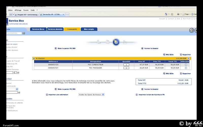This screenshot has width=203, height=127.
Task: Click the lower MAJ Qtés refresh icon
Action: click(164, 73)
